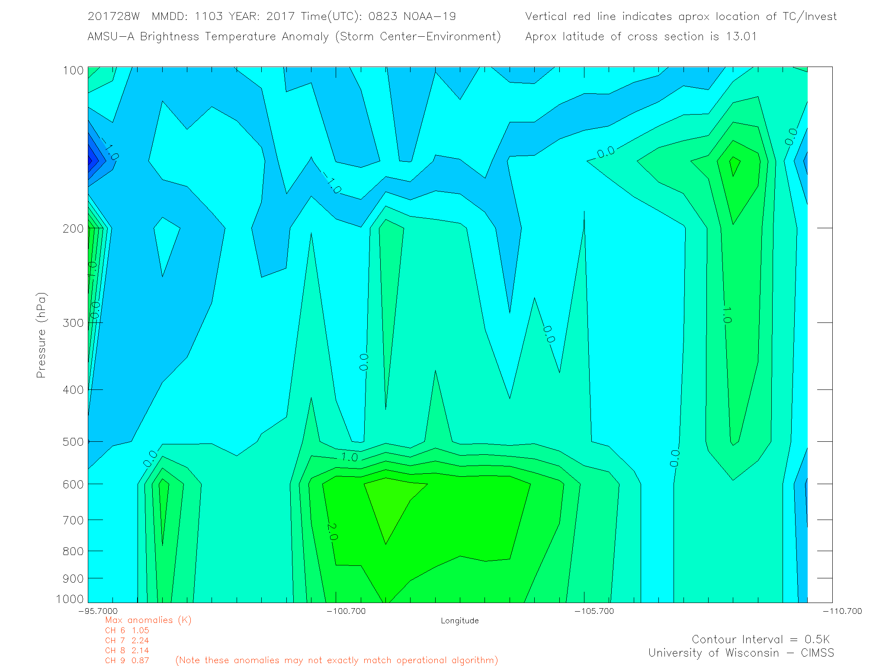Click University of Wisconsin - CIMSS credit
The width and height of the screenshot is (876, 670).
coord(741,653)
